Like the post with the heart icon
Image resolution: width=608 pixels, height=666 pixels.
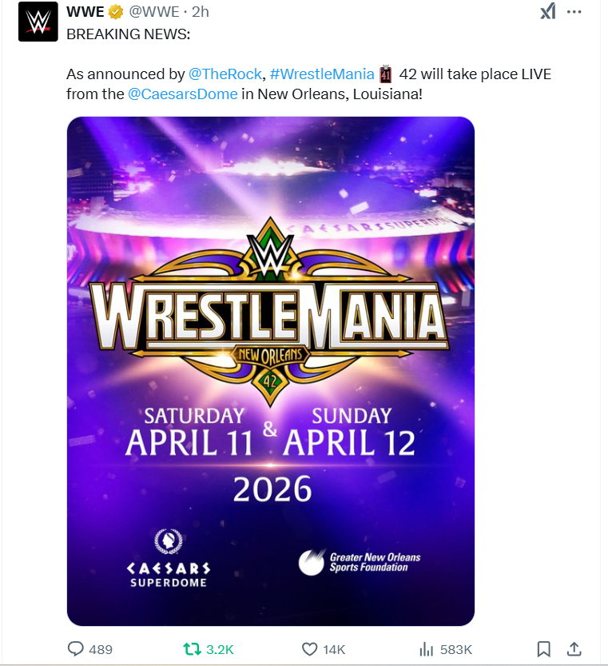pos(310,648)
